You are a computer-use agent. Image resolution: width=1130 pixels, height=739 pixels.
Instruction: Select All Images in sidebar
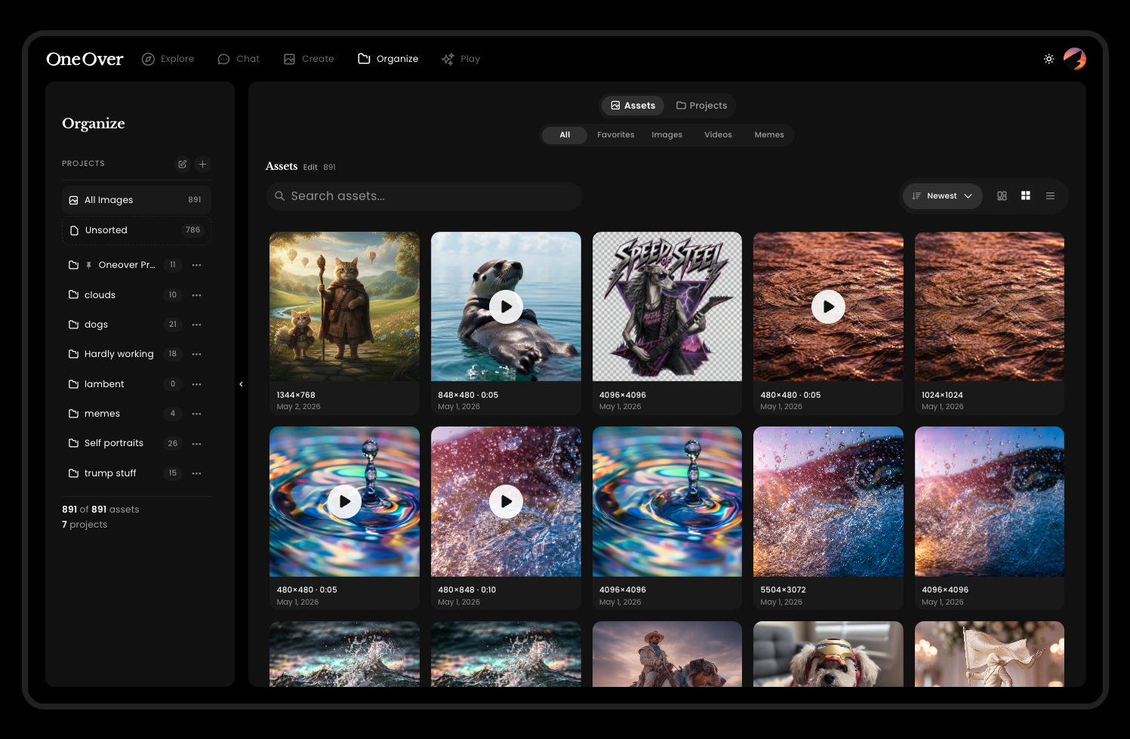tap(136, 200)
